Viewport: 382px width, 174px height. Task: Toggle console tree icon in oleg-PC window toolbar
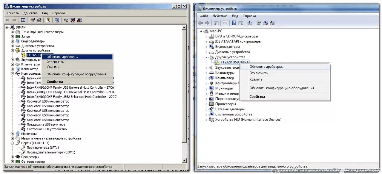[x=216, y=23]
